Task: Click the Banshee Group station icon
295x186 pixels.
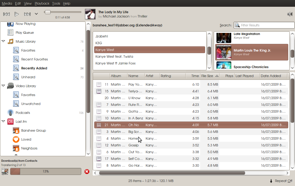Action: pos(16,130)
